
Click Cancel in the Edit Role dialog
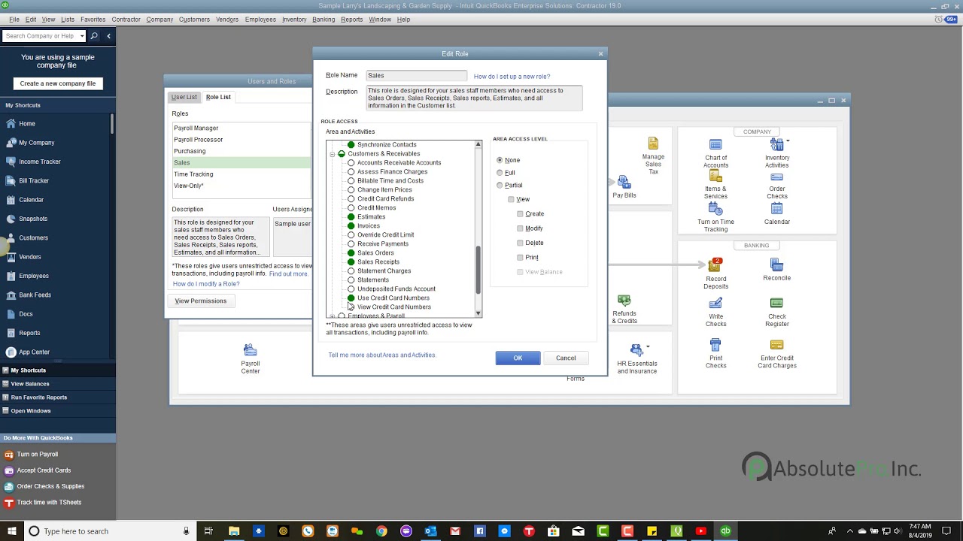pyautogui.click(x=566, y=358)
